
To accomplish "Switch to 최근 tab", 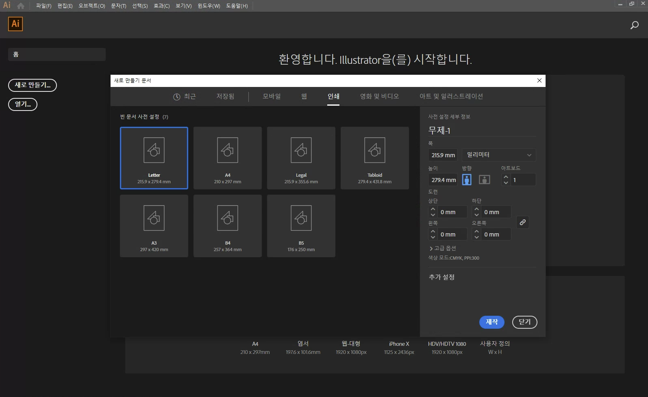I will 185,96.
